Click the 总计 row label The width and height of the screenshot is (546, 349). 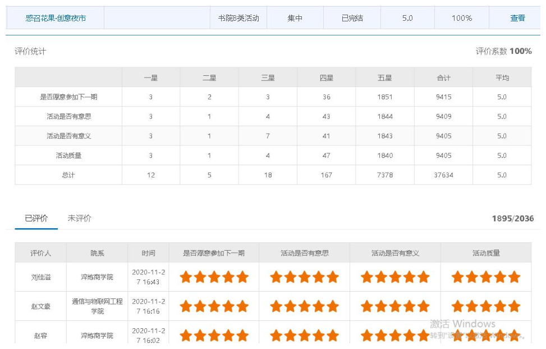click(x=68, y=175)
